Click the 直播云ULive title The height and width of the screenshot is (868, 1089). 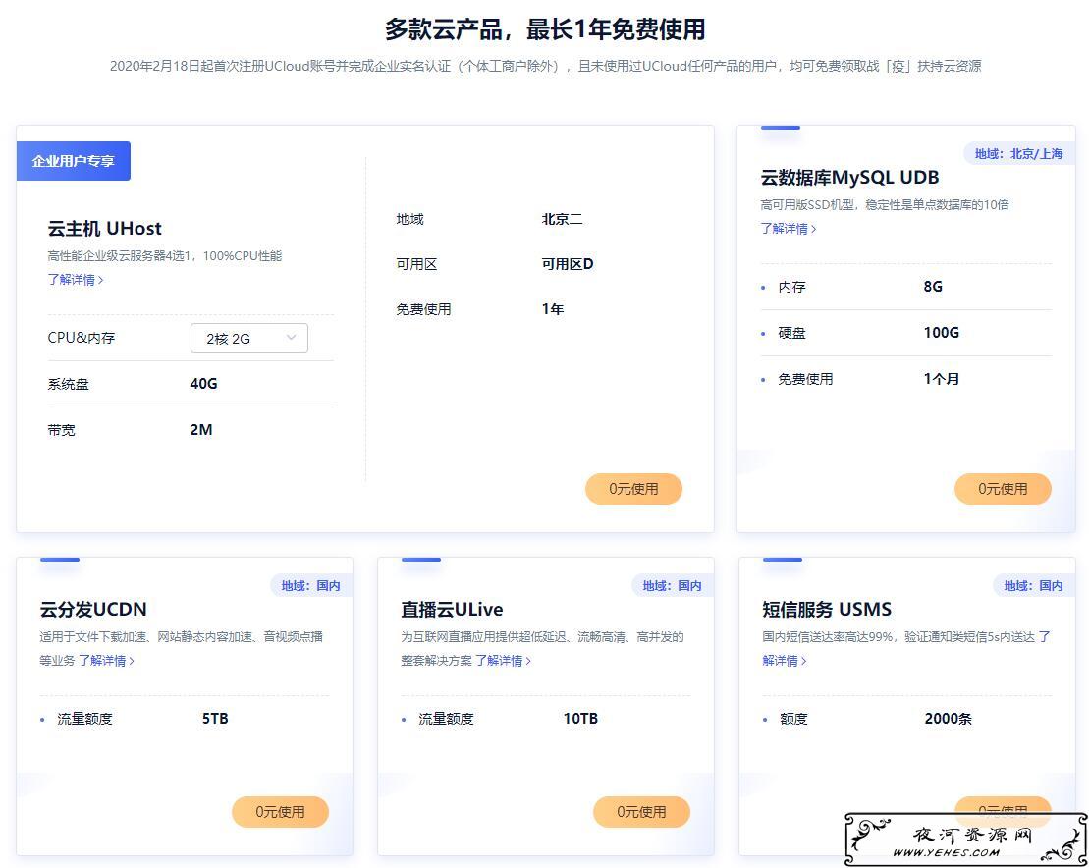click(452, 610)
